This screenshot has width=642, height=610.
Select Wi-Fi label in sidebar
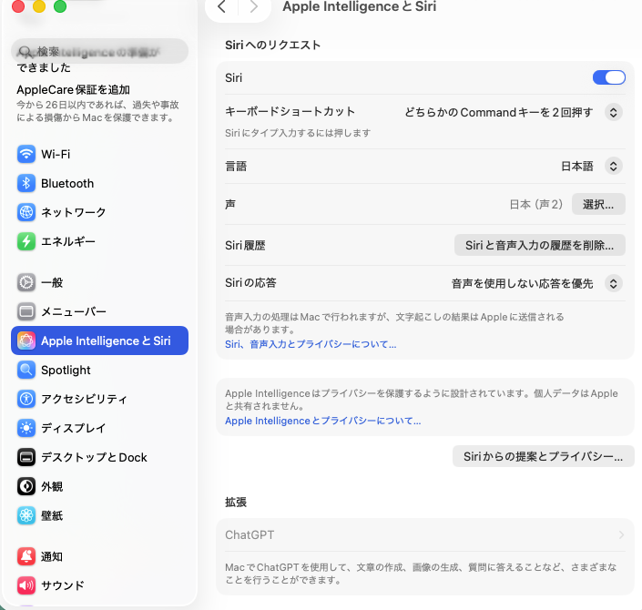click(x=56, y=155)
